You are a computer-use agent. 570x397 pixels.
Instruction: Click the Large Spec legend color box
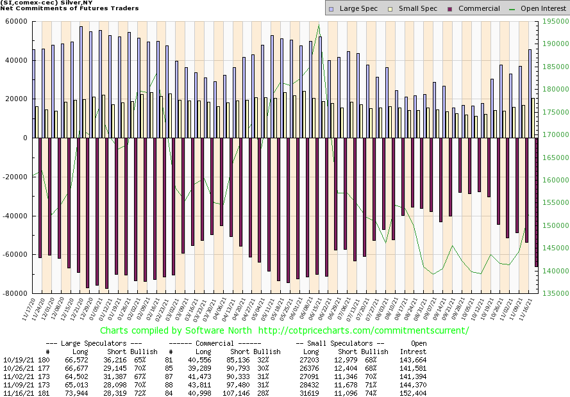pos(331,8)
